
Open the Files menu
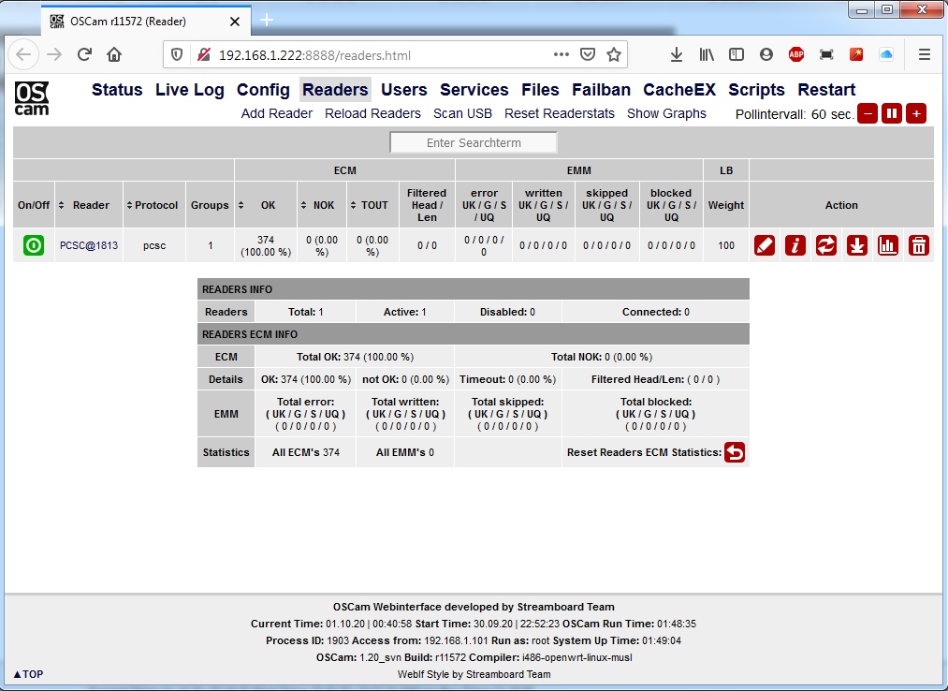540,90
